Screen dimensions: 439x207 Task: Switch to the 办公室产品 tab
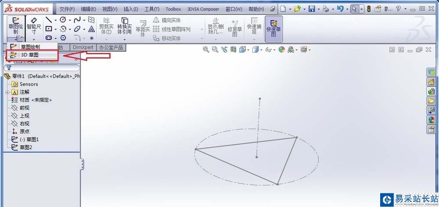point(111,47)
